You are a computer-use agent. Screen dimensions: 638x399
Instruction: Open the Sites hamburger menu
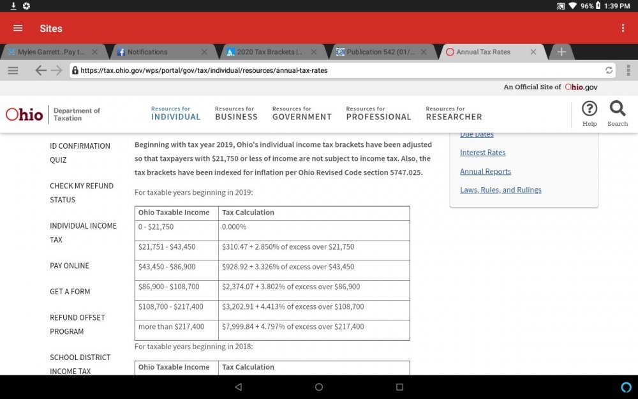18,28
